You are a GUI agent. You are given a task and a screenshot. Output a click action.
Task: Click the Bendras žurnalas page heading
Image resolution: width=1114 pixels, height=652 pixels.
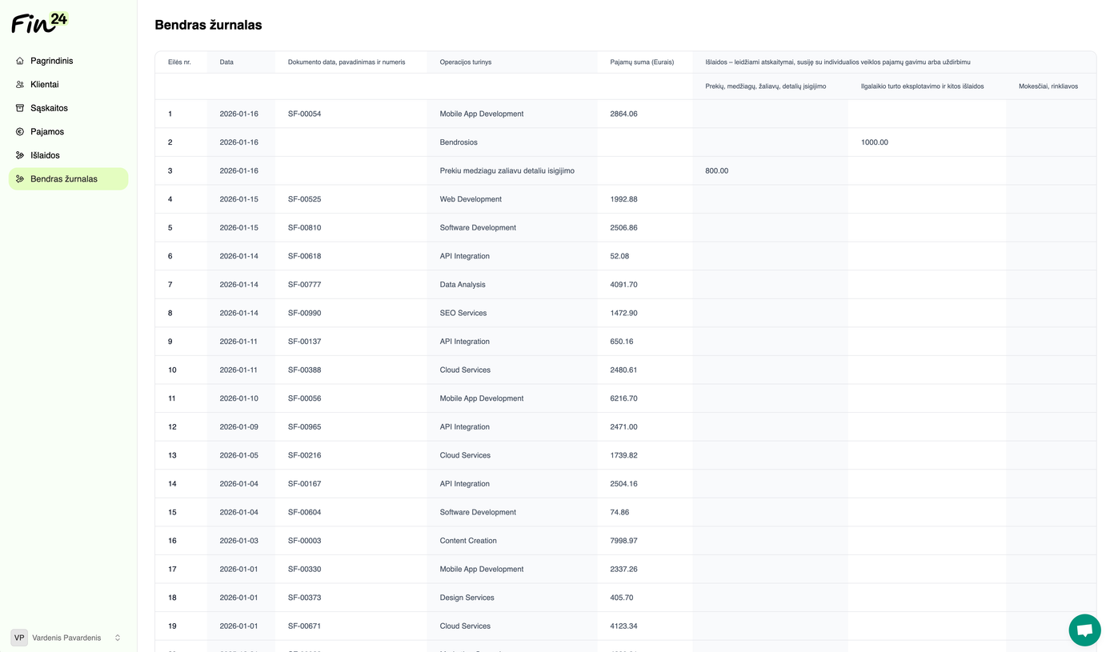208,25
